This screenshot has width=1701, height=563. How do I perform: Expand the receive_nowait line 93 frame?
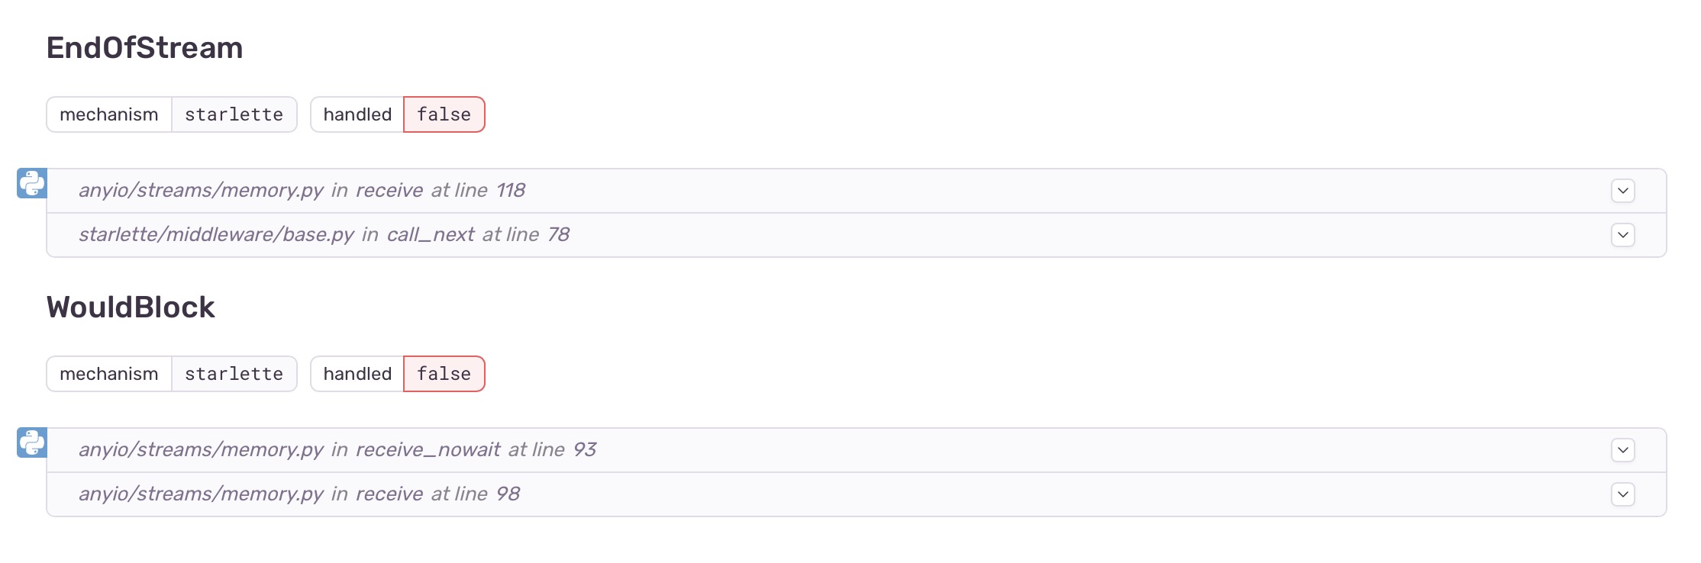tap(1624, 450)
